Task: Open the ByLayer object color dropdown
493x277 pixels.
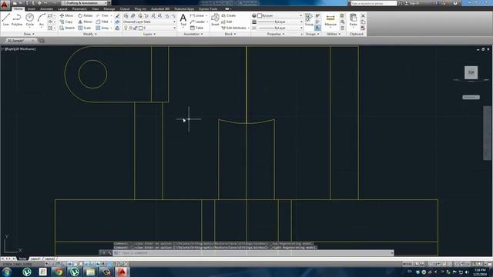Action: click(x=280, y=15)
